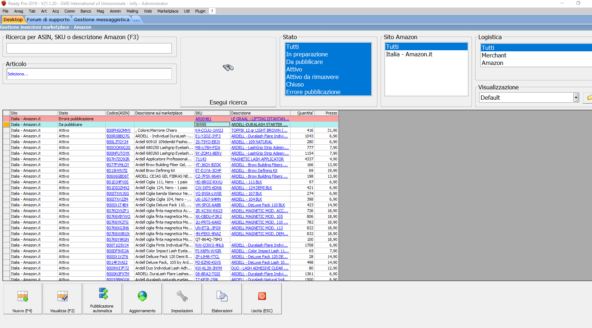The image size is (592, 328).
Task: Select 'Tutti' in Stato list
Action: coord(328,47)
